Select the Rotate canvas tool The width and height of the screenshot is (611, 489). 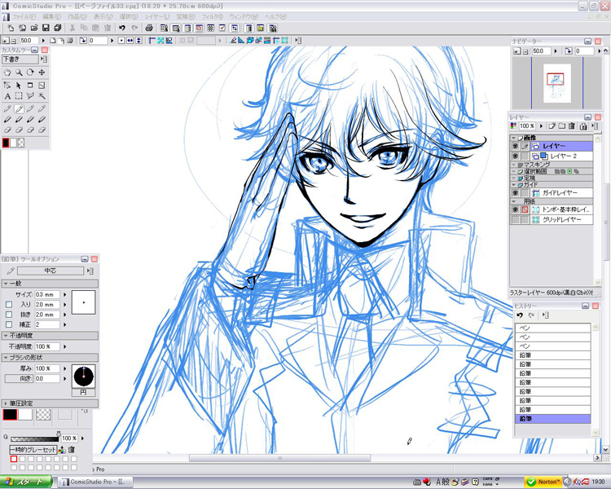pos(30,73)
